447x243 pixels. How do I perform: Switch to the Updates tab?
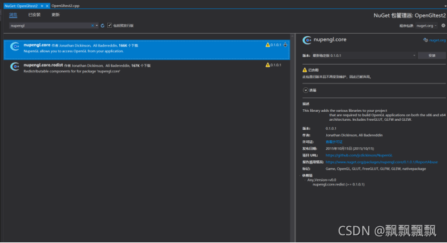[x=56, y=15]
